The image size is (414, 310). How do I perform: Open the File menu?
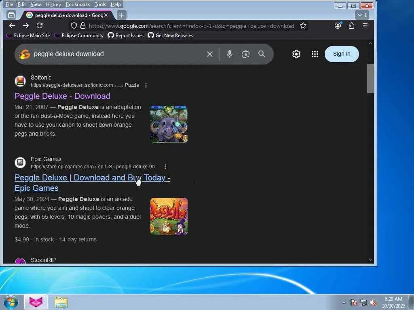(9, 4)
